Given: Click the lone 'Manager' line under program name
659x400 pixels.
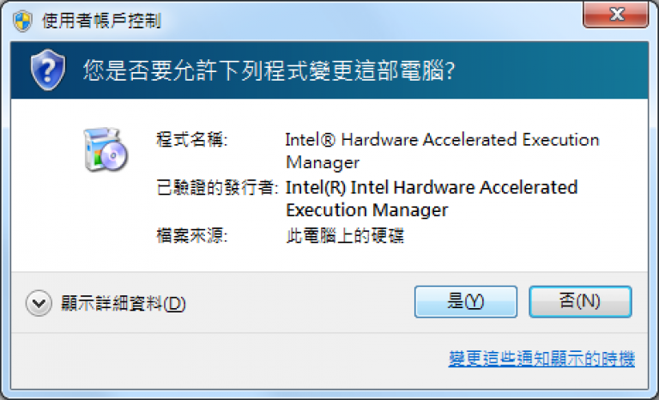Looking at the screenshot, I should tap(323, 163).
